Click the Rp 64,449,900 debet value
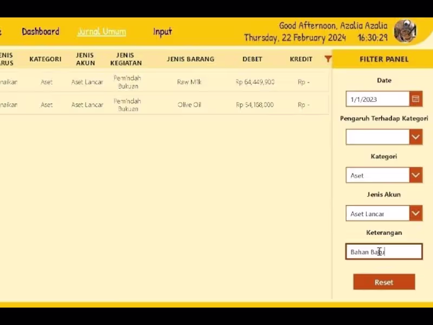The image size is (433, 325). (x=255, y=82)
